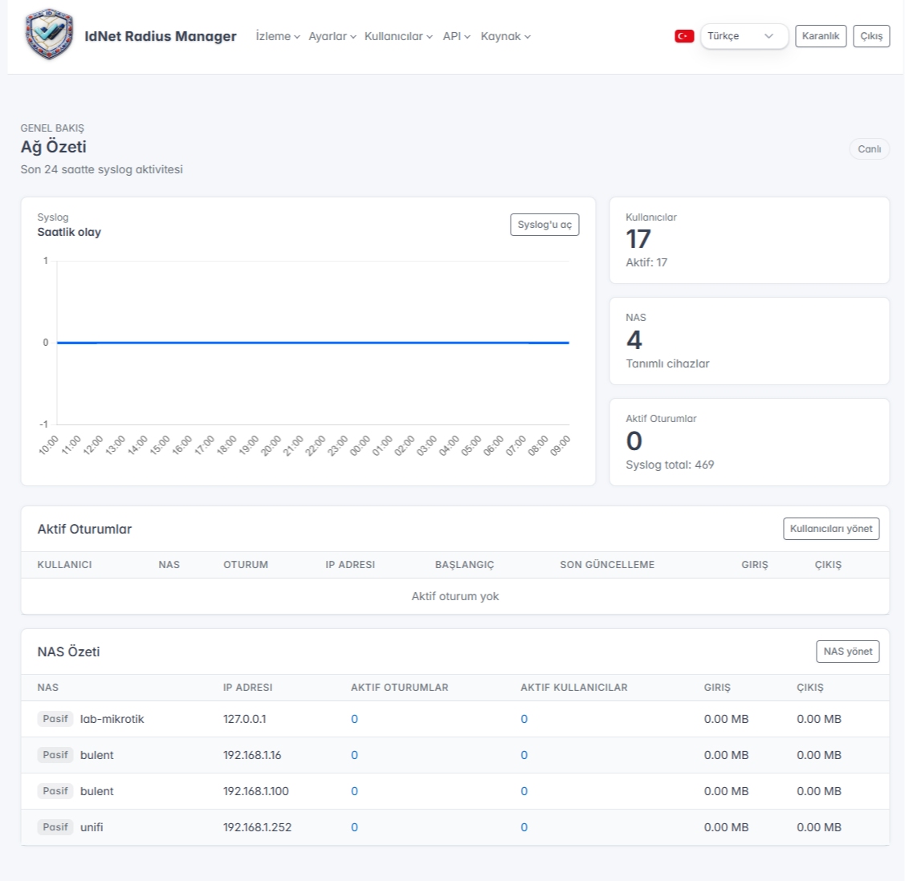Open active users count for unifi row
Viewport: 905px width, 881px height.
tap(524, 827)
